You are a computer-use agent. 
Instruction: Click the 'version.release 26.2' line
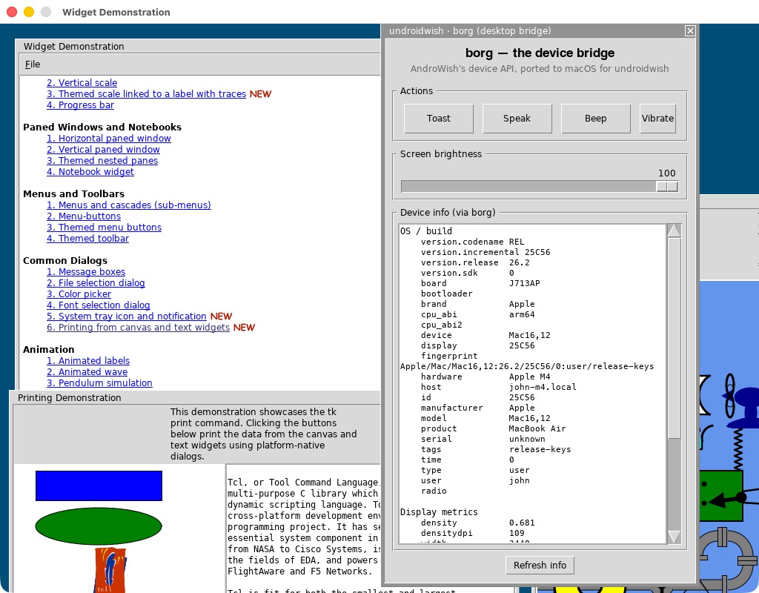(475, 262)
